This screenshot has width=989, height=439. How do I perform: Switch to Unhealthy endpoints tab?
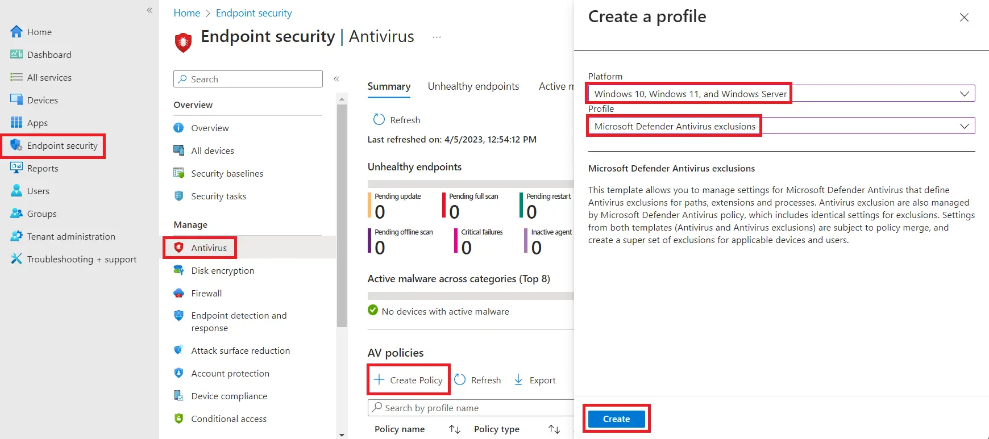click(x=473, y=86)
